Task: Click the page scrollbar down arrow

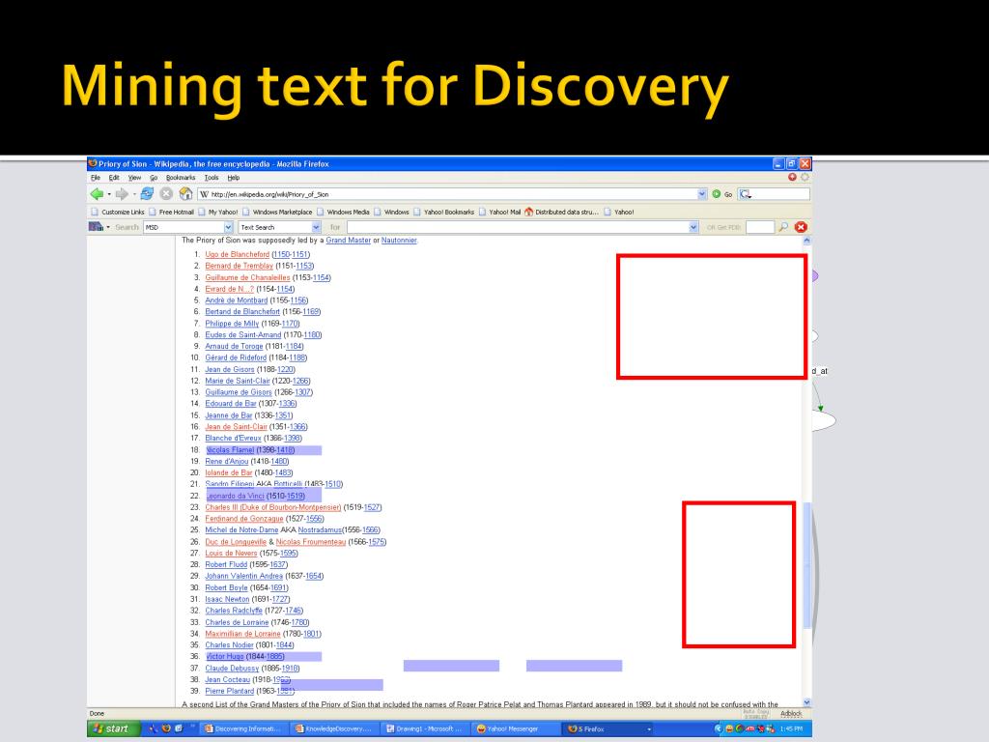Action: pyautogui.click(x=806, y=702)
